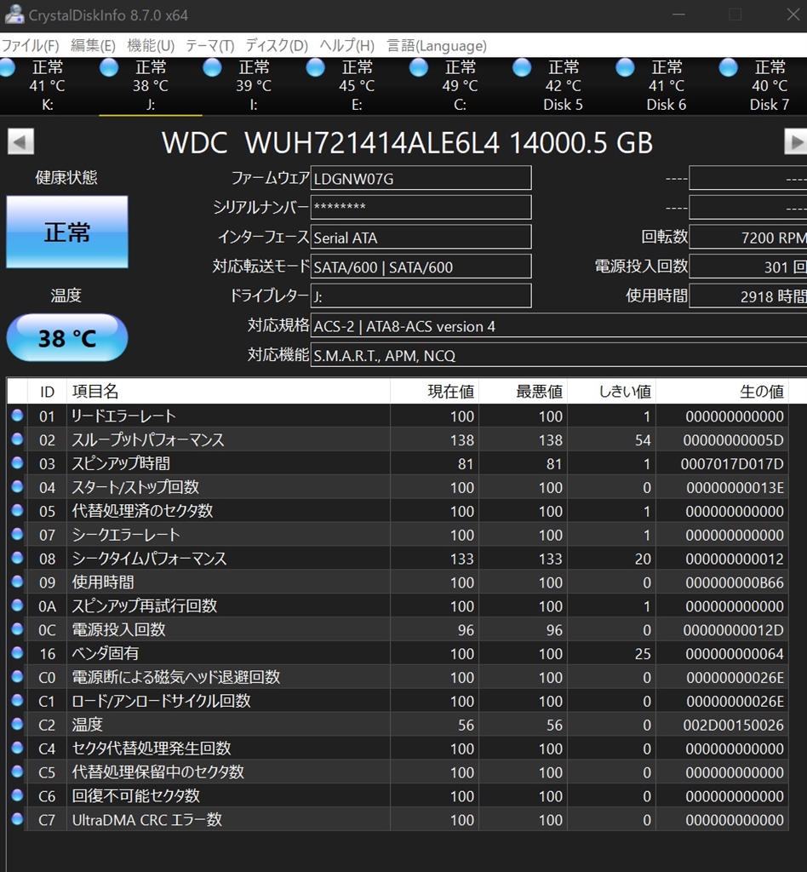
Task: Select disk K: status tab
Action: tap(48, 86)
